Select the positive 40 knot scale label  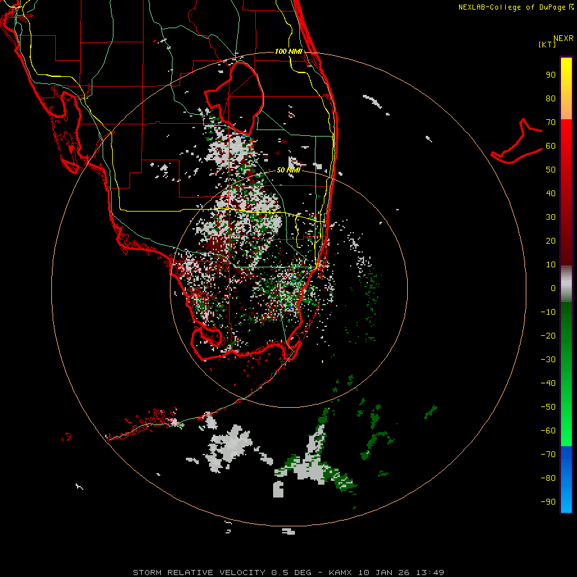[x=551, y=193]
